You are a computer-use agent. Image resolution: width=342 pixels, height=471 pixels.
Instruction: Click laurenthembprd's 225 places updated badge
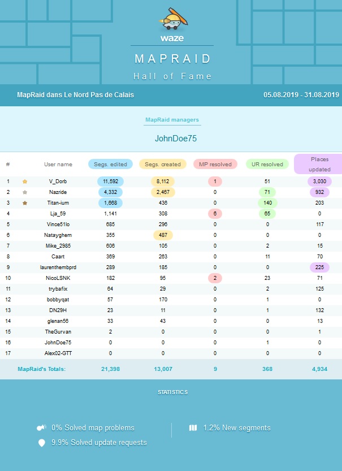click(319, 267)
